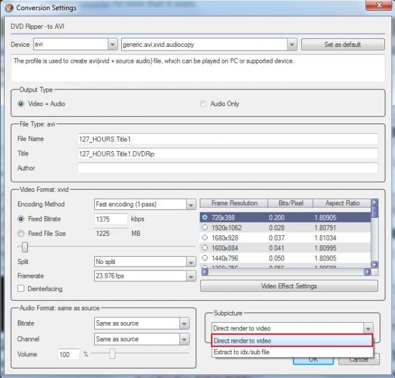This screenshot has width=395, height=378.
Task: Choose Extract to idx/sub file option
Action: [241, 352]
